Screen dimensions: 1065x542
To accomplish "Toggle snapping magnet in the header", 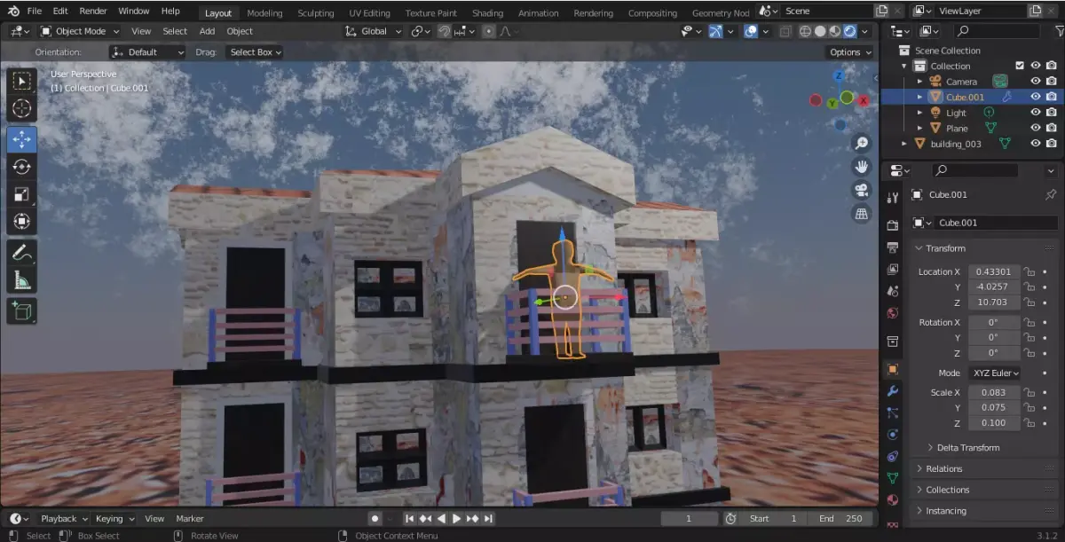I will [445, 31].
